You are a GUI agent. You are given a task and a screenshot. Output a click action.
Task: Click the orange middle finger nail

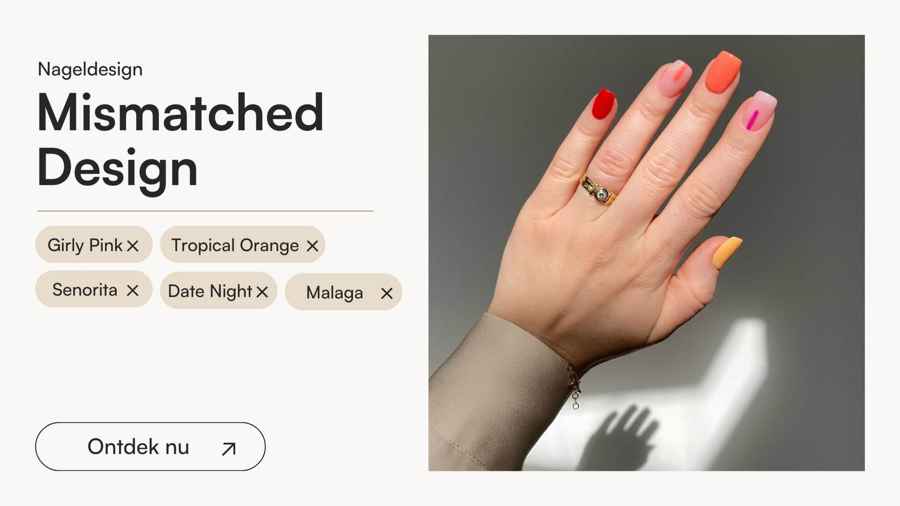pos(722,72)
